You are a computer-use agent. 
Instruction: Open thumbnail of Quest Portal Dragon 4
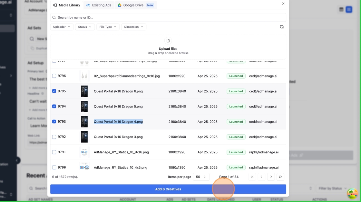pyautogui.click(x=84, y=122)
